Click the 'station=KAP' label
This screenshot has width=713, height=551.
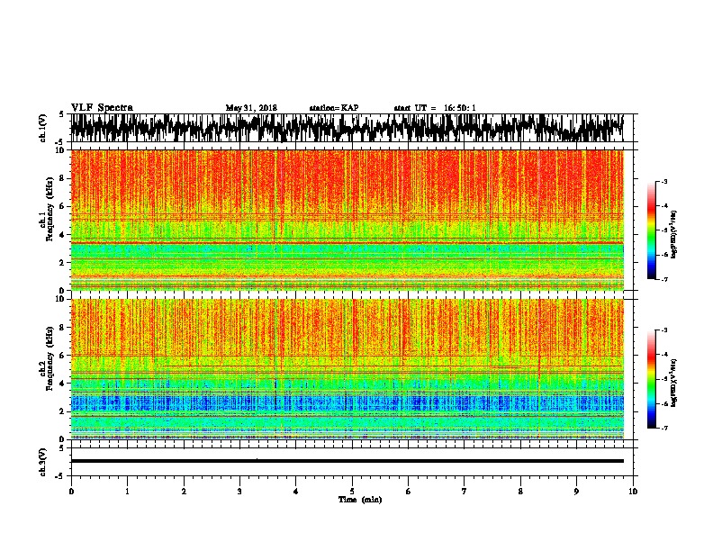[x=334, y=108]
